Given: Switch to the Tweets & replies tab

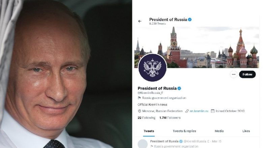Looking at the screenshot, I should [x=184, y=131].
